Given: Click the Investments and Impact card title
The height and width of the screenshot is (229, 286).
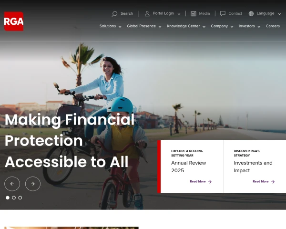Looking at the screenshot, I should coord(253,167).
